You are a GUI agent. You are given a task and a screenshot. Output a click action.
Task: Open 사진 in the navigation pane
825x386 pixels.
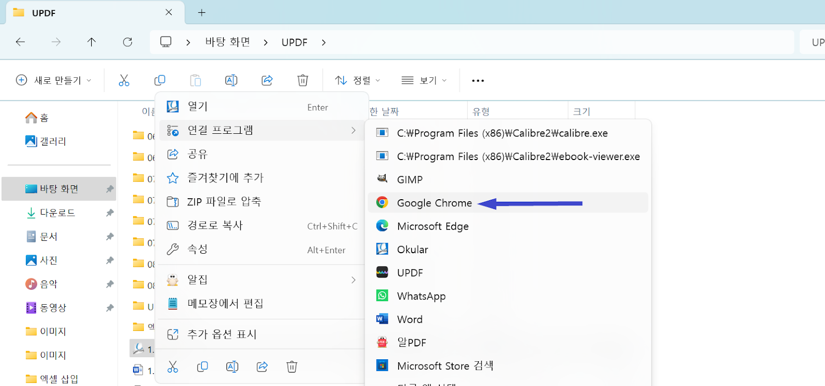click(41, 260)
